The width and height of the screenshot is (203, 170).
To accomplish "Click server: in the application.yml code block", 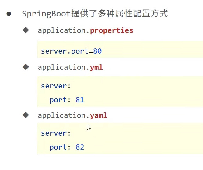I will coord(56,86).
